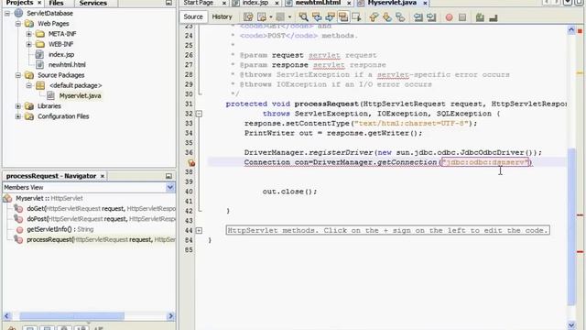Expand the META-INF folder

pyautogui.click(x=28, y=34)
